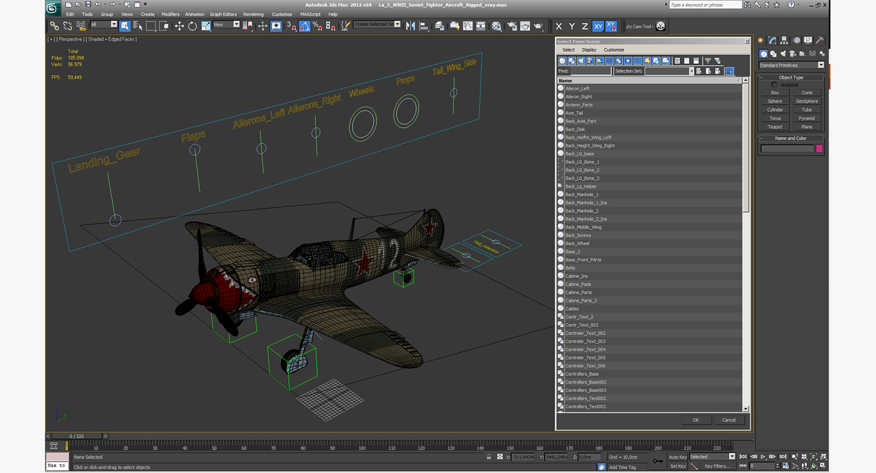Open the Motion command panel tab
This screenshot has width=876, height=473.
(x=797, y=40)
